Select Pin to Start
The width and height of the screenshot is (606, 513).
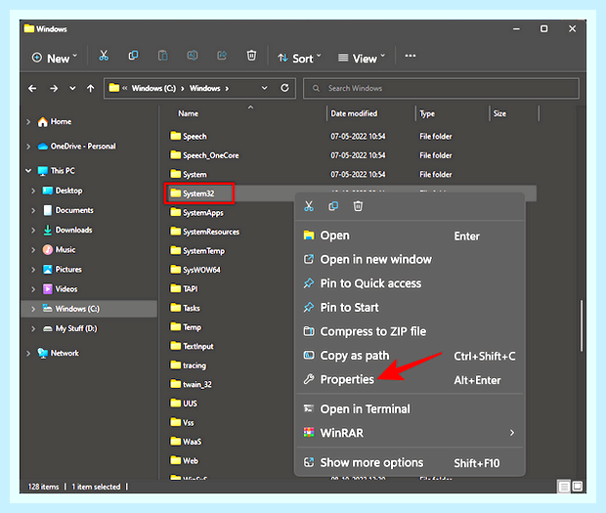pyautogui.click(x=410, y=308)
